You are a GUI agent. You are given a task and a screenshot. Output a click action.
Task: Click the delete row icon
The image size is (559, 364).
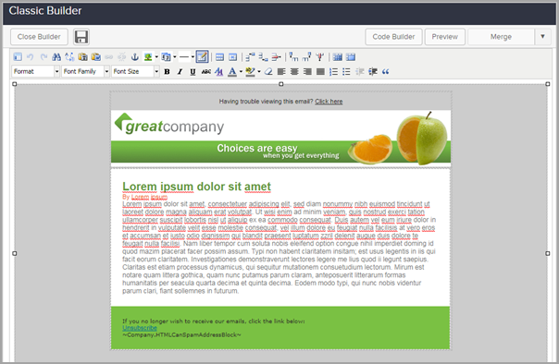pyautogui.click(x=276, y=57)
